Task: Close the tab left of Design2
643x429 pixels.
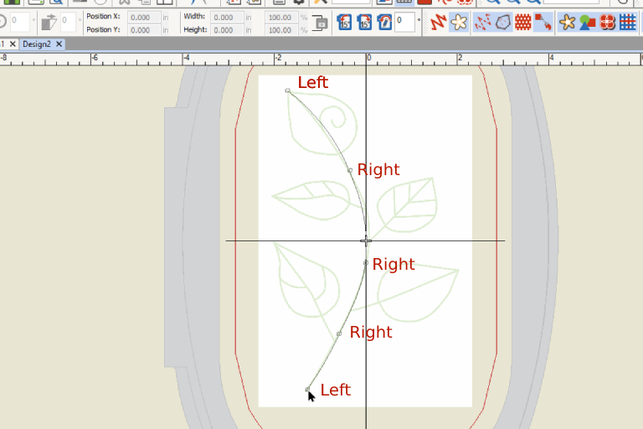Action: tap(13, 44)
